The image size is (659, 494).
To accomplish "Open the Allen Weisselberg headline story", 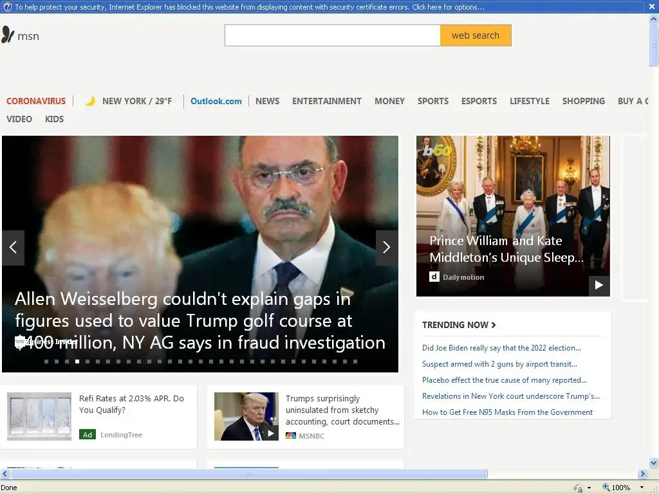I will coord(200,321).
